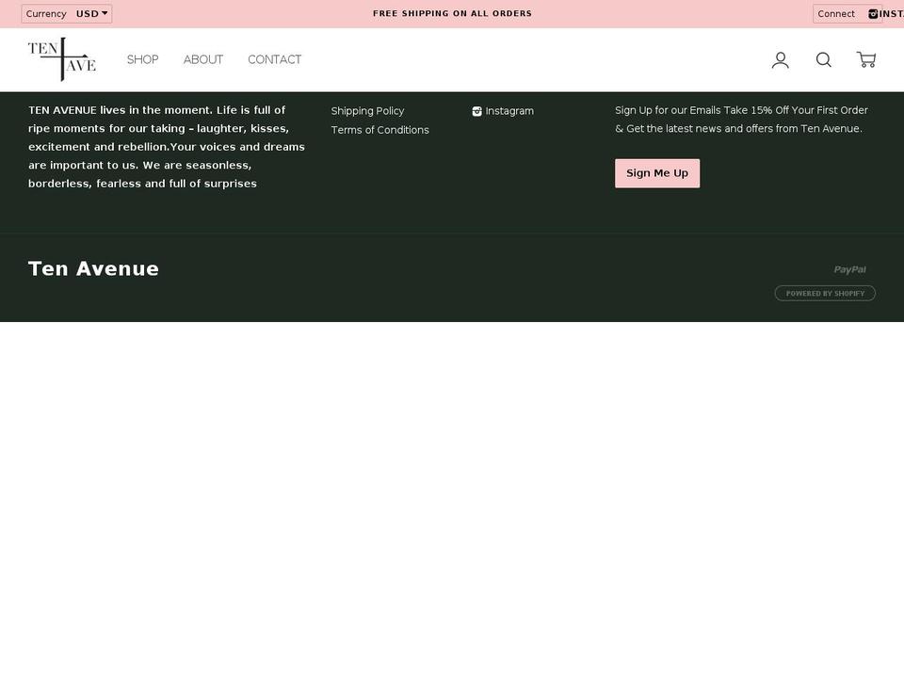Open the Terms of Conditions link
This screenshot has width=904, height=678.
coord(379,130)
